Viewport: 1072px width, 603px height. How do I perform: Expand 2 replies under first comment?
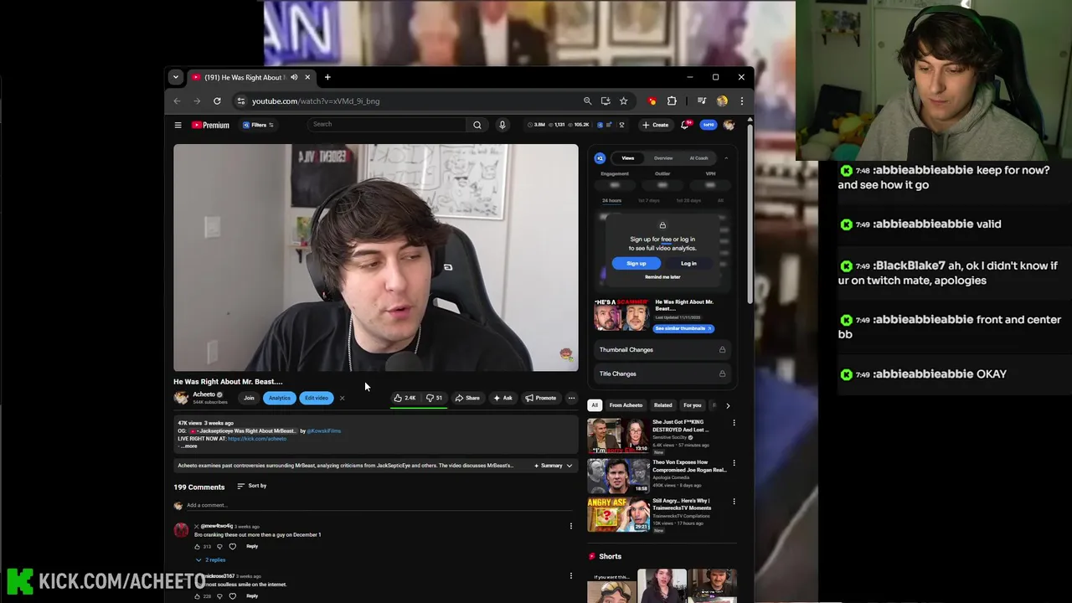click(x=211, y=559)
